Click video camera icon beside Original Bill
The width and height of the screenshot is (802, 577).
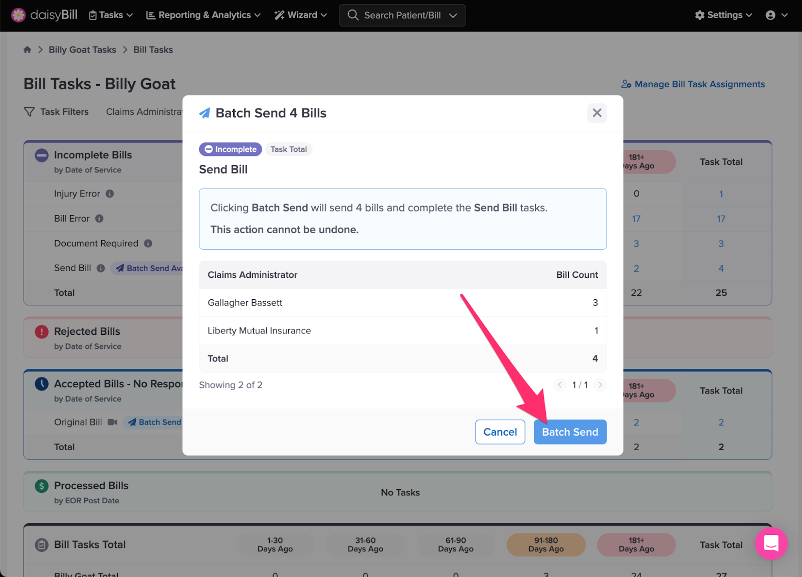(112, 422)
